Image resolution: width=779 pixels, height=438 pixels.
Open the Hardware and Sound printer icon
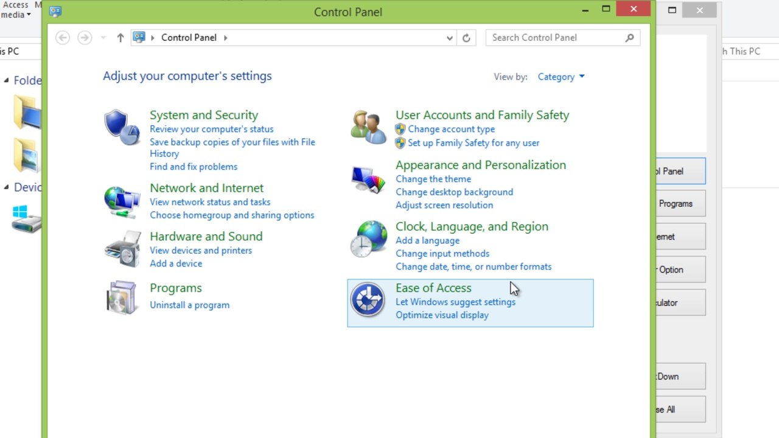[122, 249]
